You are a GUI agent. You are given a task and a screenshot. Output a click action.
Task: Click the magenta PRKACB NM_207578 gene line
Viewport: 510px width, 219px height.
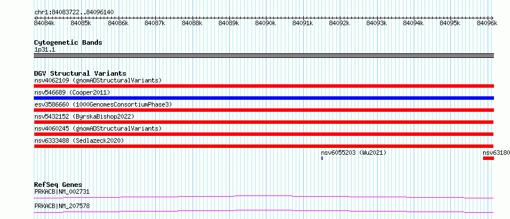pos(264,211)
